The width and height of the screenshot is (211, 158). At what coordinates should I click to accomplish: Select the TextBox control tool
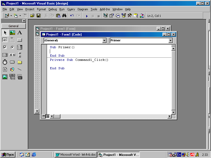pyautogui.click(x=5, y=40)
